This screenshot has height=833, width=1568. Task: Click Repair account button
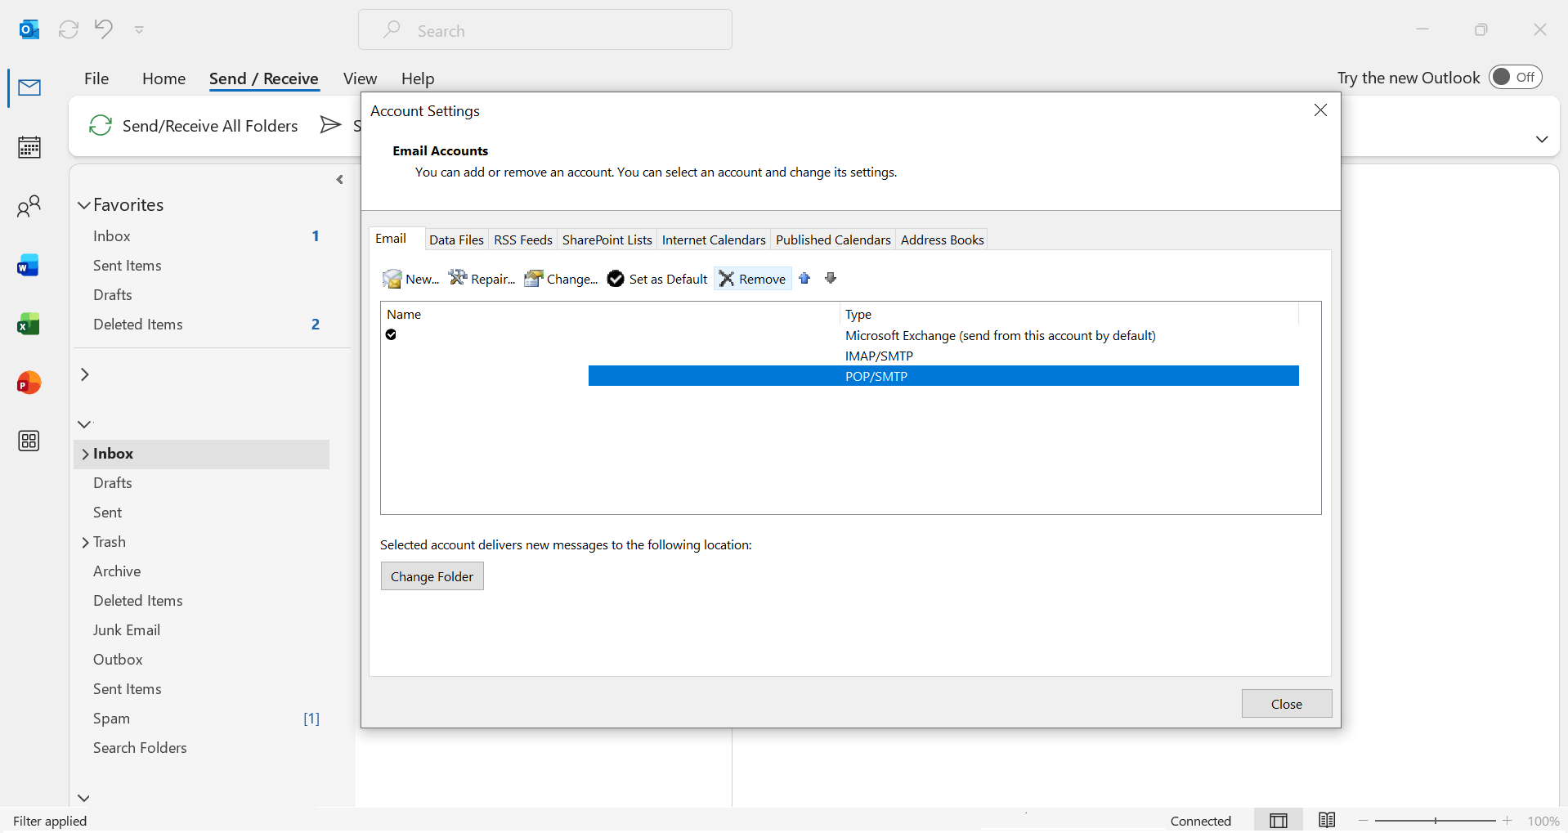point(482,279)
